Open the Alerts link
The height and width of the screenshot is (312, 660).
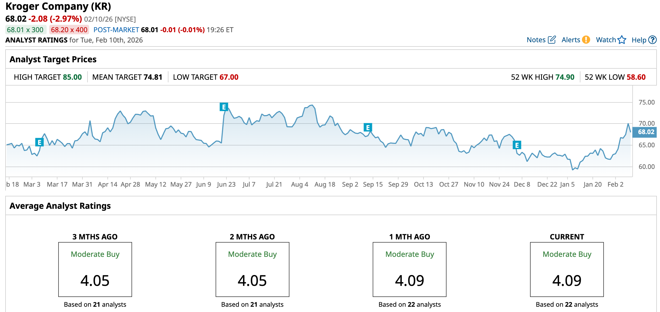(x=571, y=40)
